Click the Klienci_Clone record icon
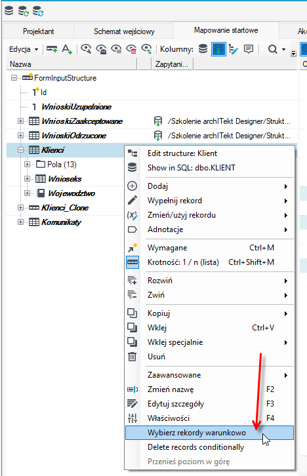The width and height of the screenshot is (307, 476). point(34,208)
